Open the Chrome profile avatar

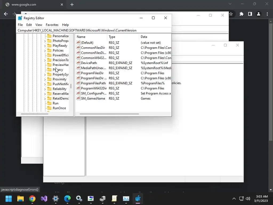click(x=259, y=14)
